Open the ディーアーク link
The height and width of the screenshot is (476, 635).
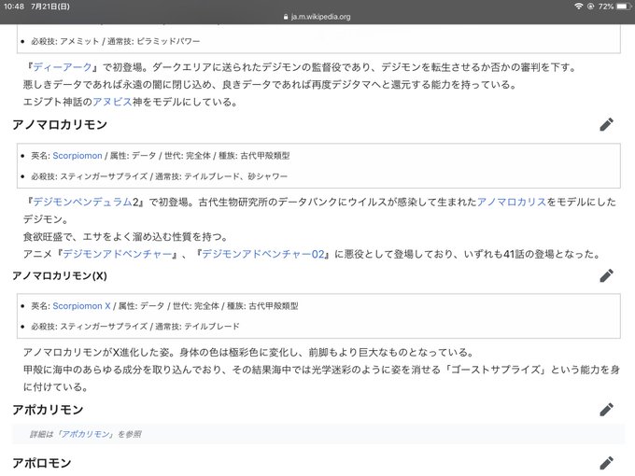63,67
